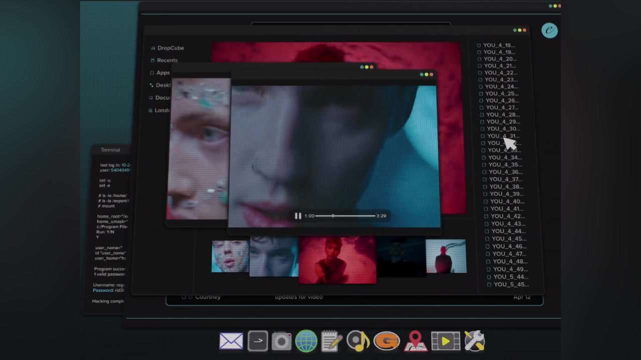Launch the Terminal app from the dock
The width and height of the screenshot is (641, 360).
(x=258, y=341)
